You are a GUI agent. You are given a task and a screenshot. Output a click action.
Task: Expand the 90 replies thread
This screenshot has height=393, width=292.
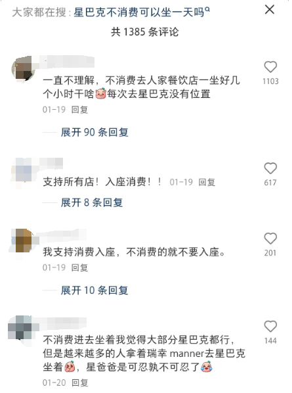94,132
